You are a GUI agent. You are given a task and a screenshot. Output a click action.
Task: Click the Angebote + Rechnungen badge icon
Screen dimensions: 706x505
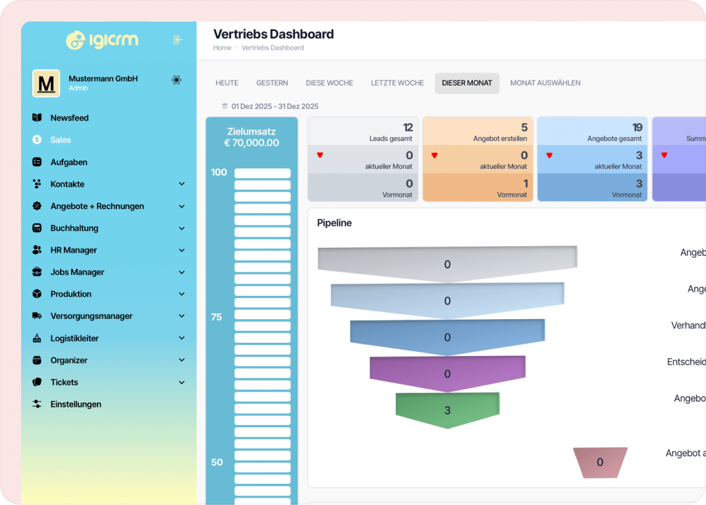tap(37, 206)
